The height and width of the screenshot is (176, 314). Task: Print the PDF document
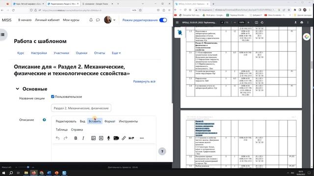[302, 22]
